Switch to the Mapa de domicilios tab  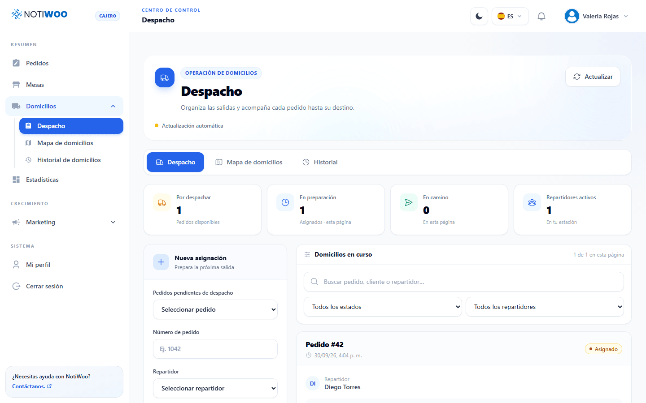(249, 162)
